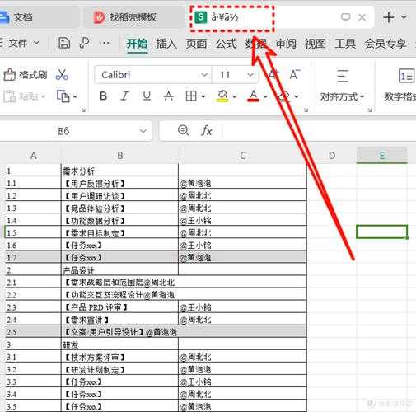Click the plus new tab button
The image size is (416, 412).
pyautogui.click(x=389, y=17)
